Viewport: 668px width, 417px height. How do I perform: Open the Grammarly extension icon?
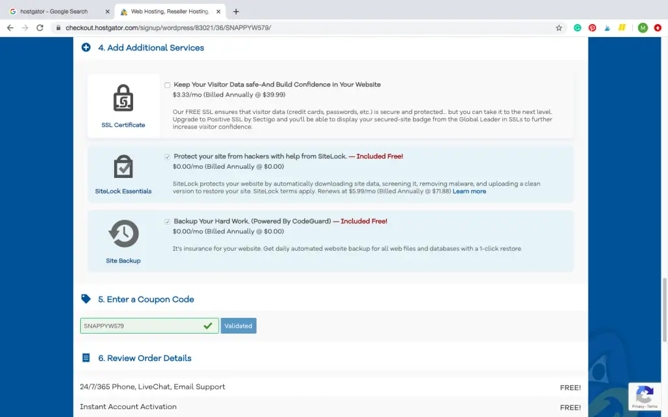click(577, 27)
